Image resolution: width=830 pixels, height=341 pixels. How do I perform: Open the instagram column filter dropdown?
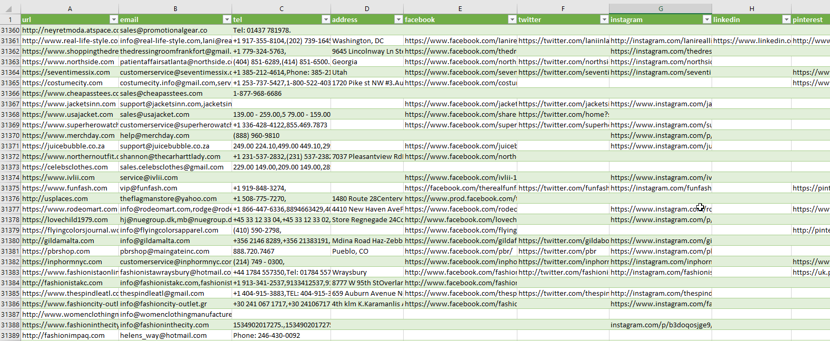707,19
